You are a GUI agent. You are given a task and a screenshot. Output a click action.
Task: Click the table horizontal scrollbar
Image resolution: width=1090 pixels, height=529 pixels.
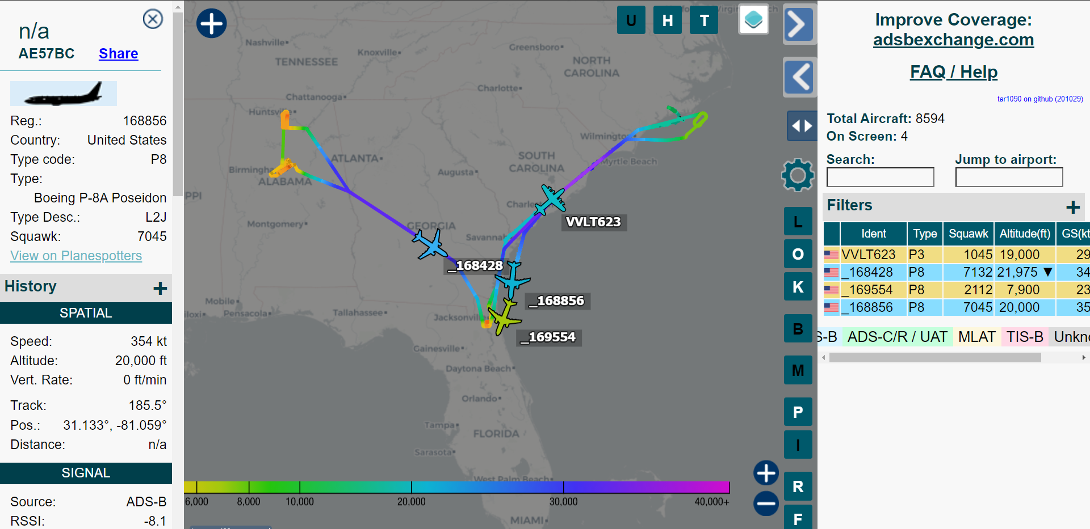(x=934, y=358)
